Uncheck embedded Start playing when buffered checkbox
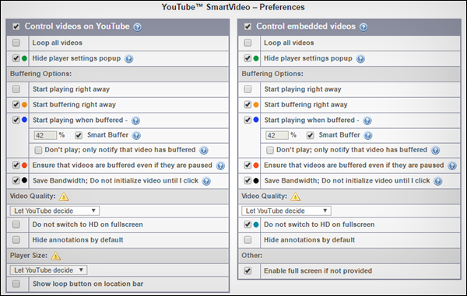The height and width of the screenshot is (296, 467). point(248,120)
